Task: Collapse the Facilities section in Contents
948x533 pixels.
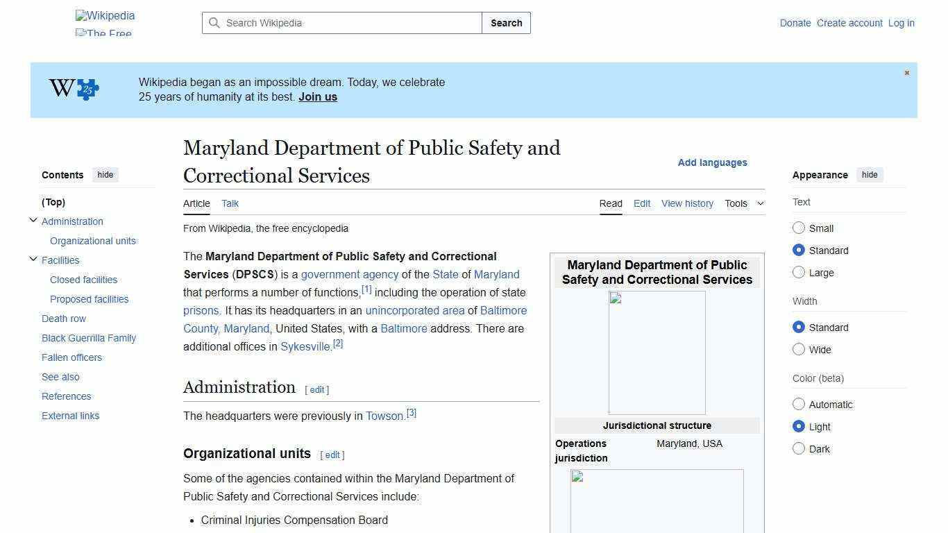Action: 33,258
